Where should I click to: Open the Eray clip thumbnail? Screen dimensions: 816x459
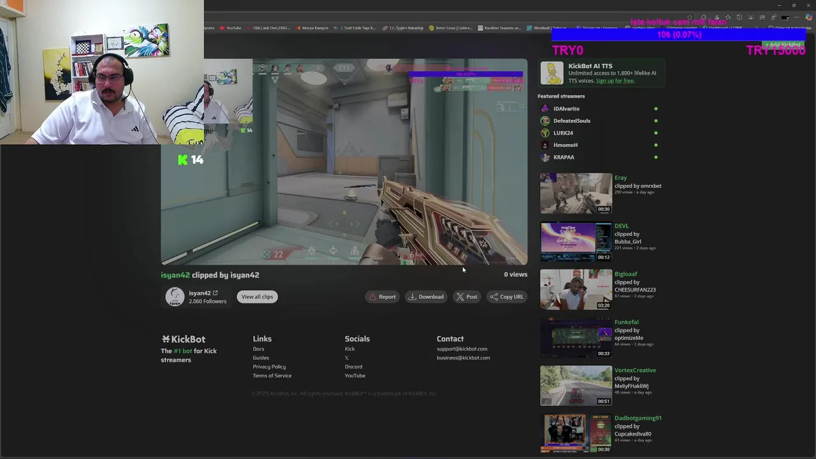click(x=576, y=193)
